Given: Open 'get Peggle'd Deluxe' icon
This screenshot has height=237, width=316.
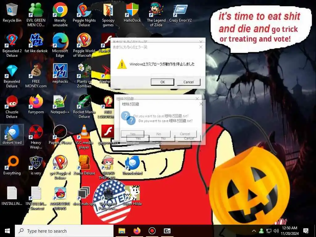Looking at the screenshot, I should point(60,168).
